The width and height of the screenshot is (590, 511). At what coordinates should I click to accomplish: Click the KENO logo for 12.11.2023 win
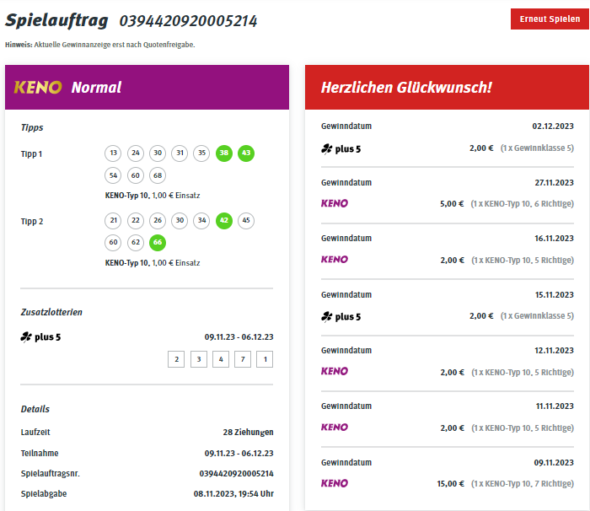[335, 371]
